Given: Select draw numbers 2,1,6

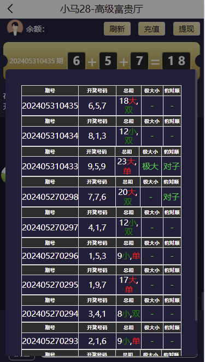Looking at the screenshot, I should click(97, 341).
